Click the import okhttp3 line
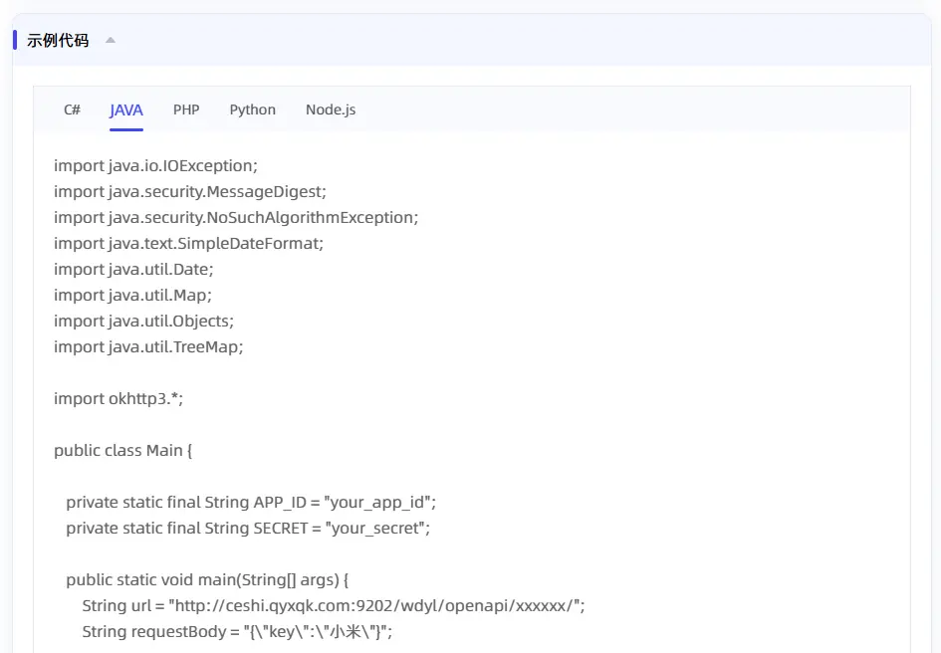 [118, 398]
